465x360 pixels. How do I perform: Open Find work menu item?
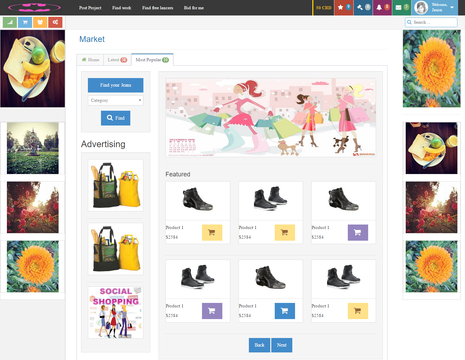point(122,8)
